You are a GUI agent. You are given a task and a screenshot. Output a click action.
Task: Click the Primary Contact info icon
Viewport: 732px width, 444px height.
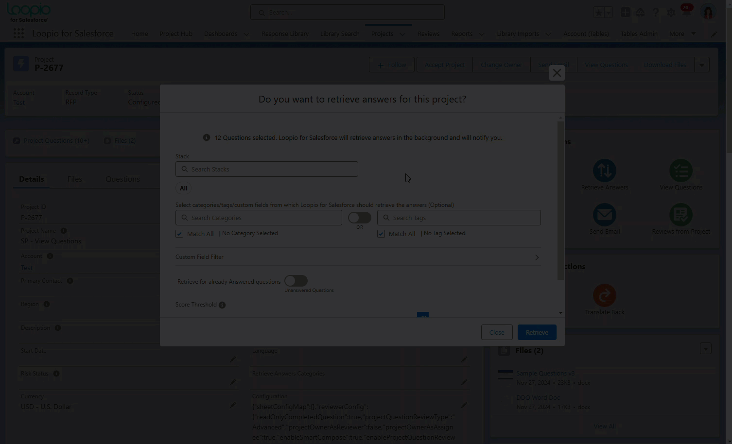click(70, 281)
